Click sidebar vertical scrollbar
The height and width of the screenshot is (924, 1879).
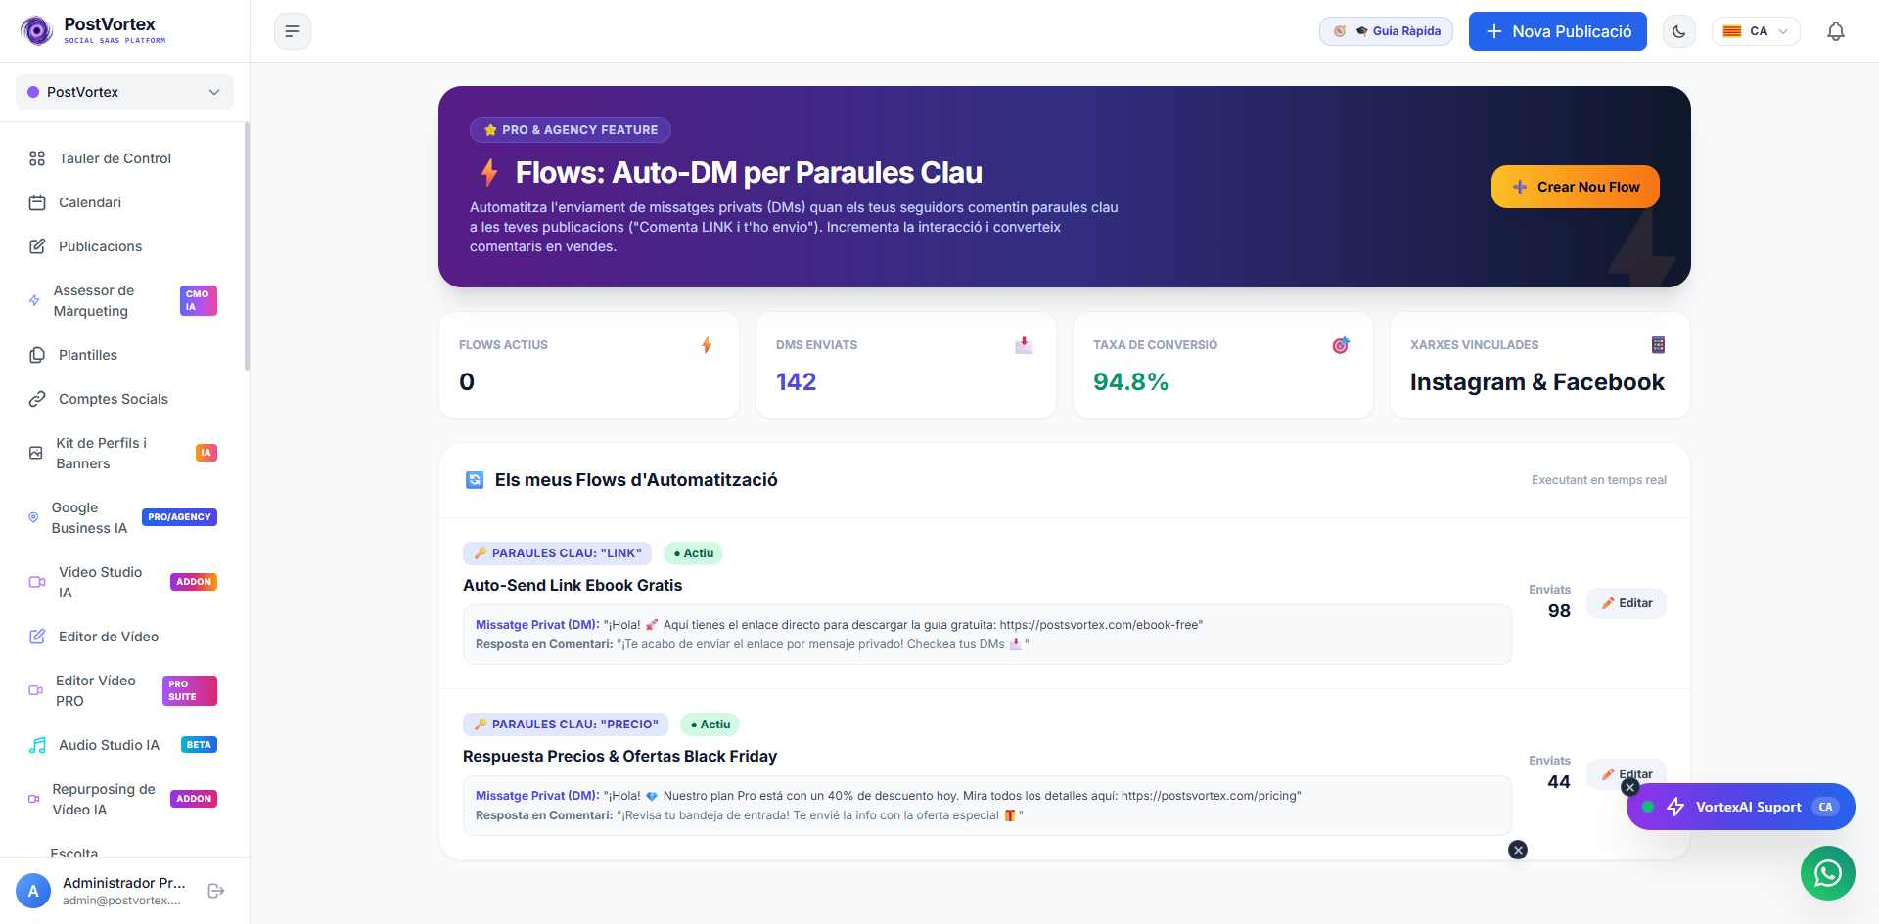pos(247,246)
